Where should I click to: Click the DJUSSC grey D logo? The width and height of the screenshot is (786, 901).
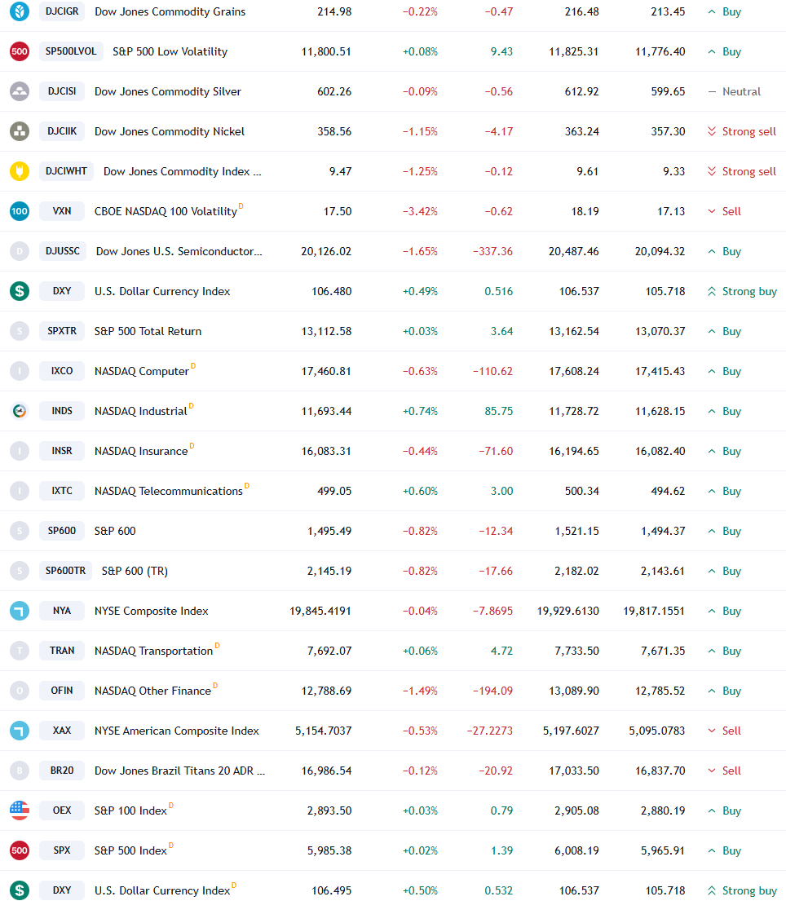pos(20,251)
